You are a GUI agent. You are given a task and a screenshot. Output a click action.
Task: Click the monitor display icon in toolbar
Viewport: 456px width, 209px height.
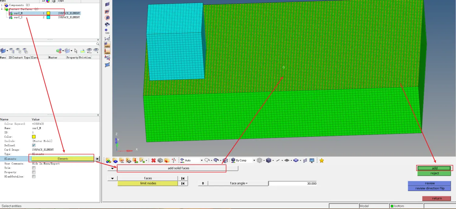click(312, 160)
